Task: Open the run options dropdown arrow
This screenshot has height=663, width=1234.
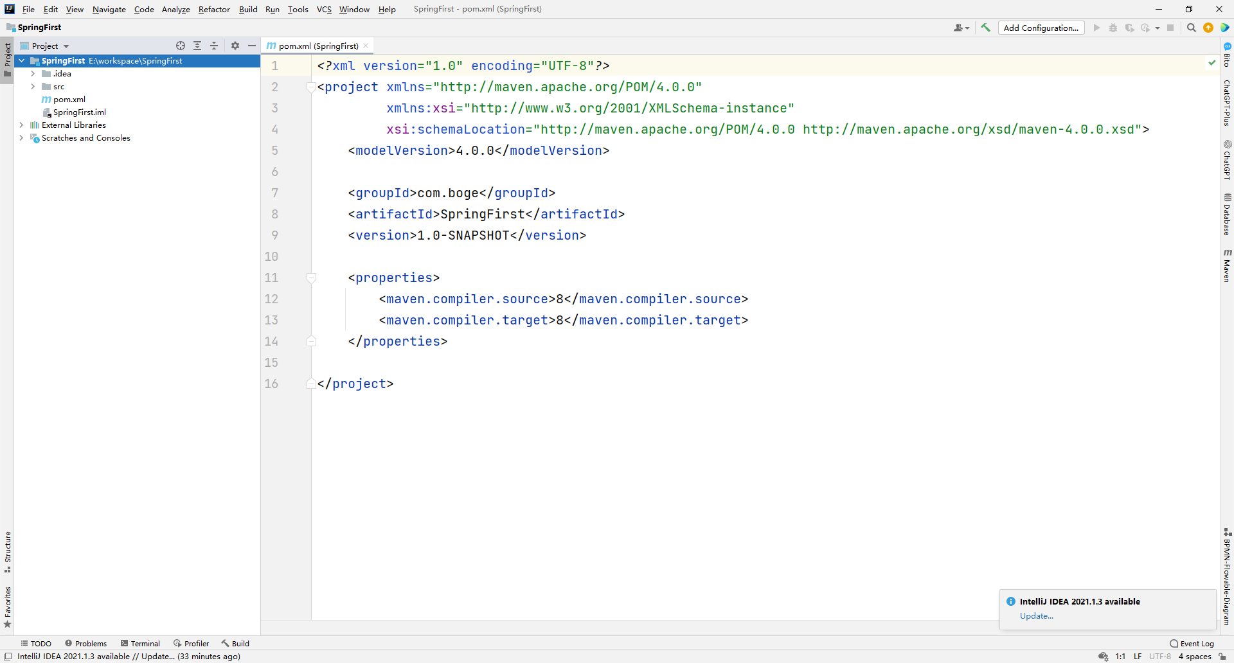Action: (1158, 28)
